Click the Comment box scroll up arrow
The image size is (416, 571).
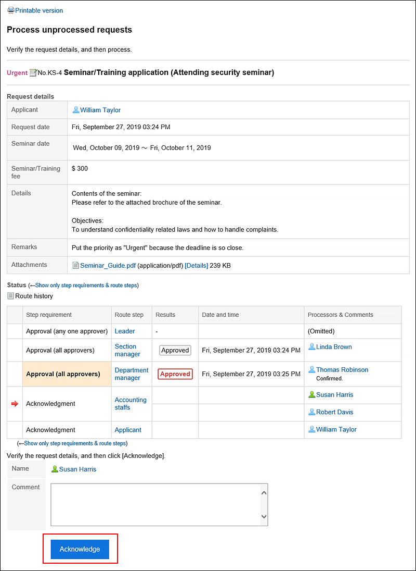point(264,493)
